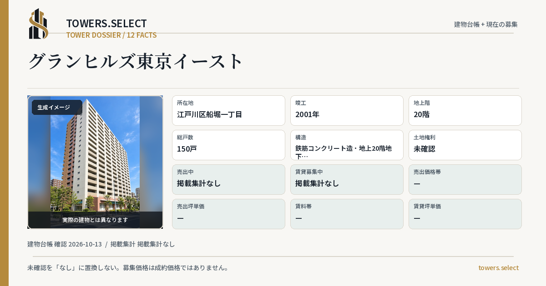546x286 pixels.
Task: Select the 所在地 江戸川区船堀一丁目 card
Action: [x=228, y=110]
